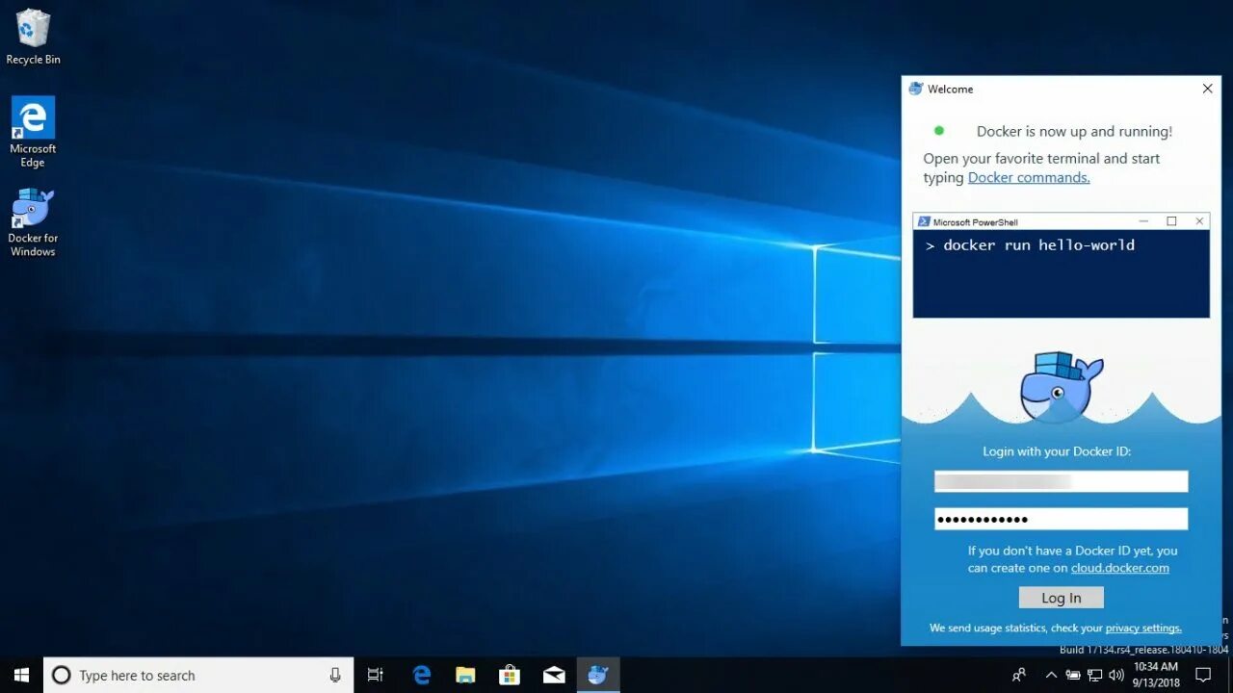
Task: Click the Log In button
Action: click(1061, 598)
